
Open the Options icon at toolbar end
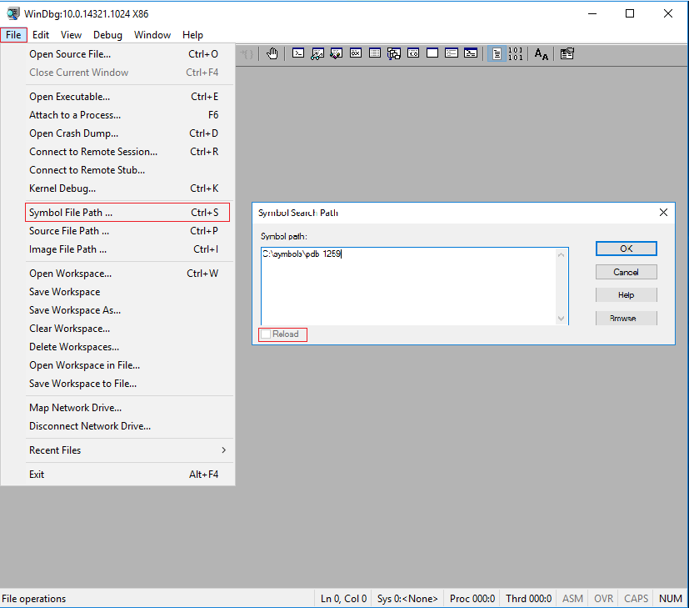click(567, 53)
